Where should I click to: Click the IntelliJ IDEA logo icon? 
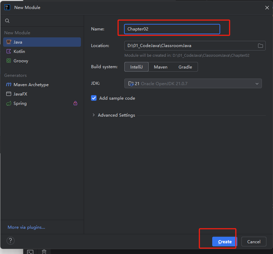coord(7,8)
